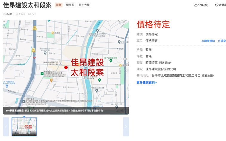Show next photo with right arrow
The width and height of the screenshot is (226, 141).
pos(126,127)
